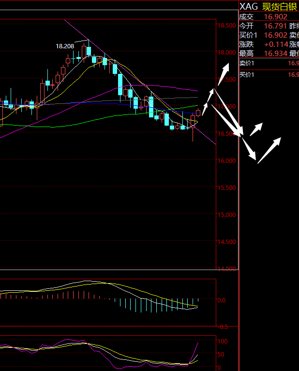Click the 15.000 price axis label
Screen dimensions: 299x371
coord(227,214)
